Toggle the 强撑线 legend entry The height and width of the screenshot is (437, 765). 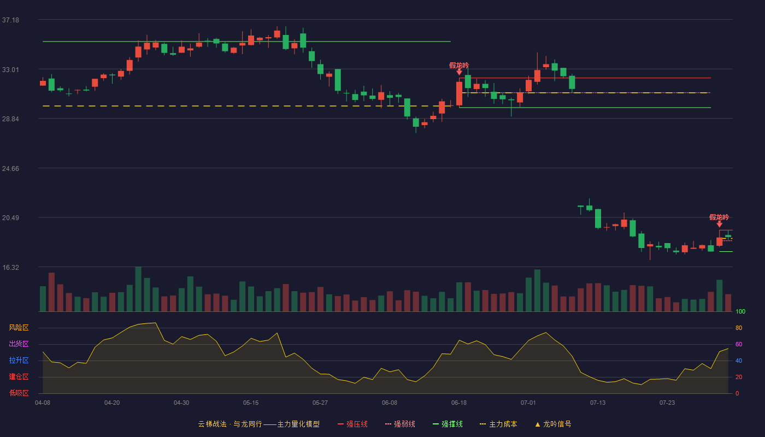point(448,424)
